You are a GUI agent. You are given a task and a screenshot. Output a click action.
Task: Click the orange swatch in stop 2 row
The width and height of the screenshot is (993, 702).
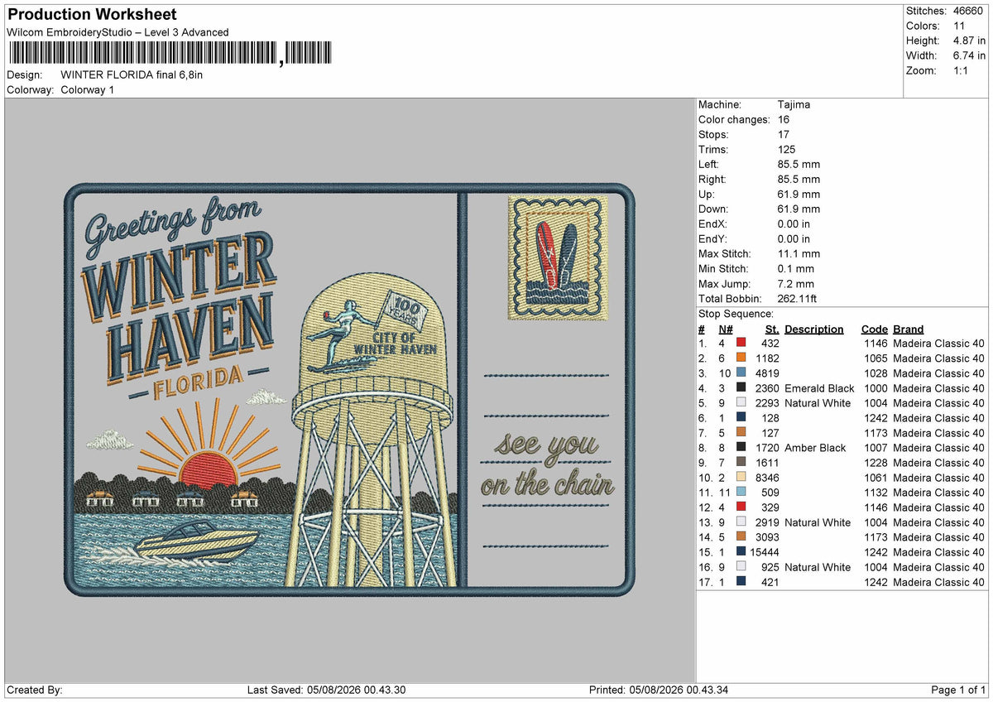pyautogui.click(x=741, y=358)
